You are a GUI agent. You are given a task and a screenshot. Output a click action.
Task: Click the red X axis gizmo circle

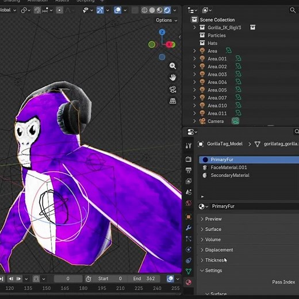169,44
